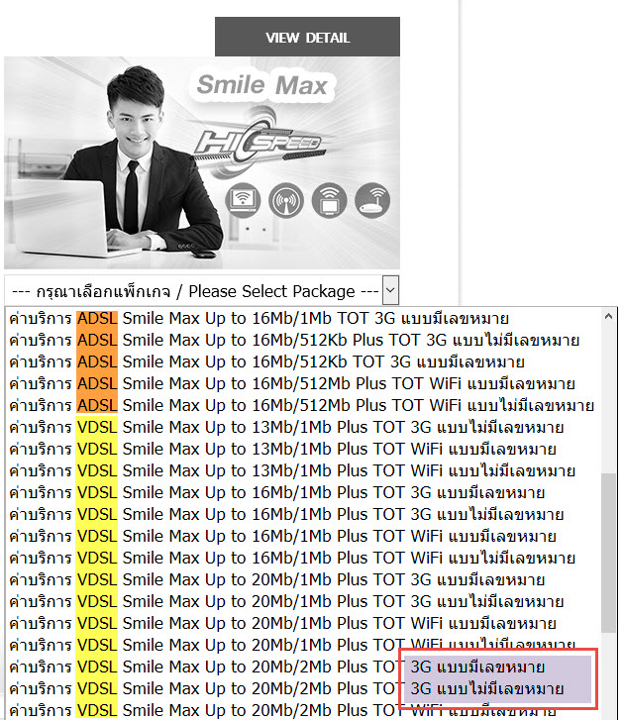623x720 pixels.
Task: Click the WiFi router icon in banner
Action: coord(372,200)
